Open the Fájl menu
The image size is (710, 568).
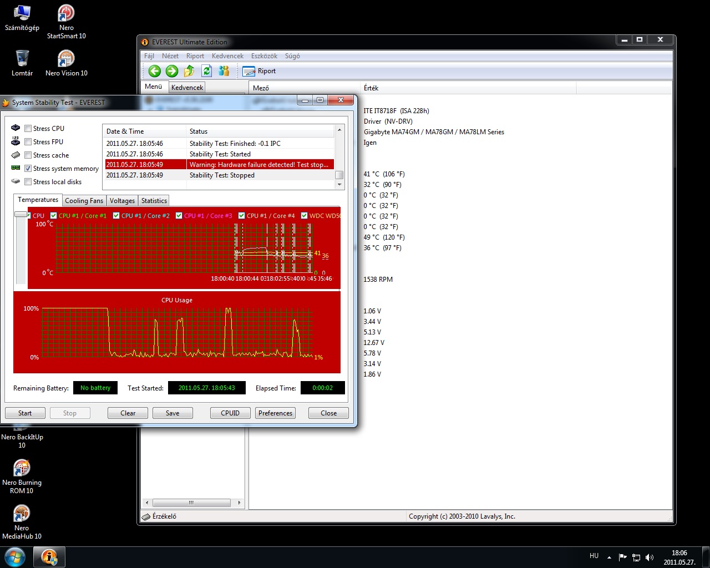tap(149, 56)
